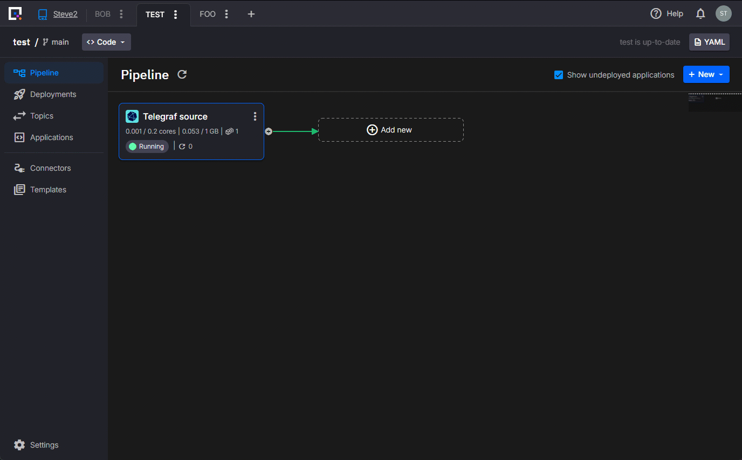Click the Steve2 workspace link
Viewport: 742px width, 460px height.
65,15
